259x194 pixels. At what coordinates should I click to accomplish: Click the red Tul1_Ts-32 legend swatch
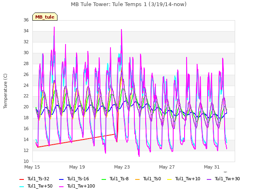[x=22, y=179]
